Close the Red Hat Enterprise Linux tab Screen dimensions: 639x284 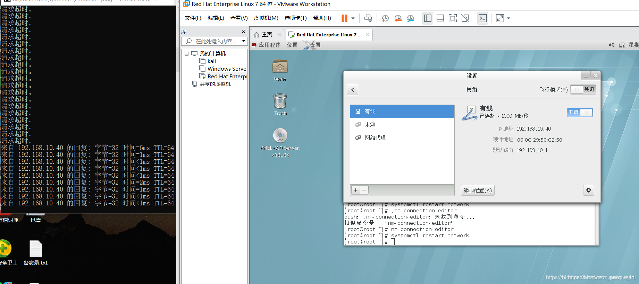point(368,35)
